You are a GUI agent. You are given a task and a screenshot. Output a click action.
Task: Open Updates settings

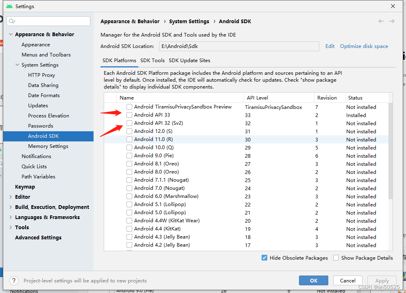pyautogui.click(x=38, y=106)
